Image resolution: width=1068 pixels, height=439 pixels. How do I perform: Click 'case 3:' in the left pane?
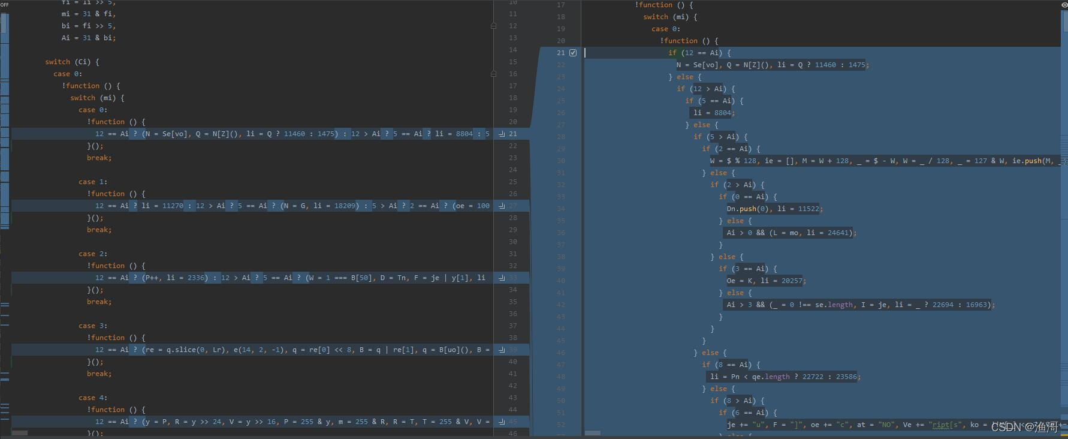[x=93, y=326]
